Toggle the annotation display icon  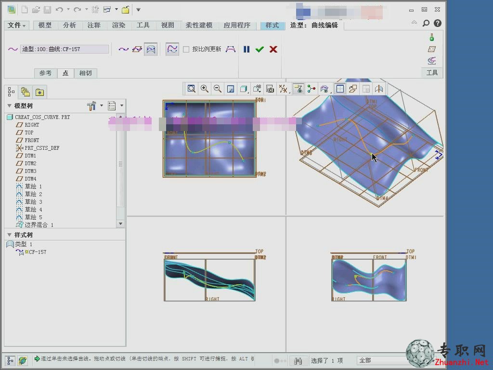[298, 89]
